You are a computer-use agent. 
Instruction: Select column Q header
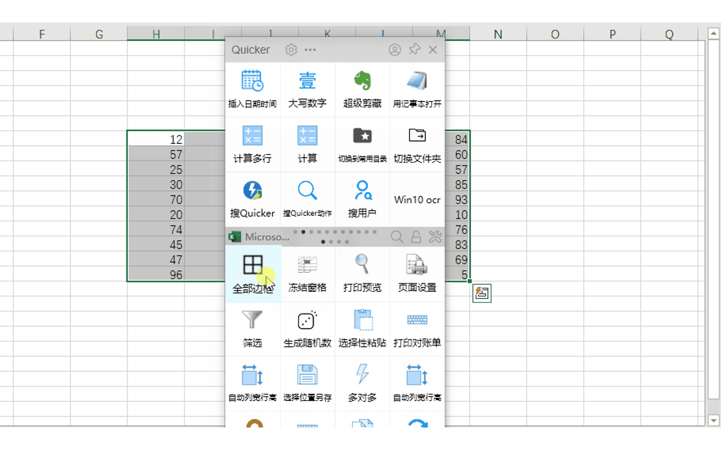click(669, 34)
